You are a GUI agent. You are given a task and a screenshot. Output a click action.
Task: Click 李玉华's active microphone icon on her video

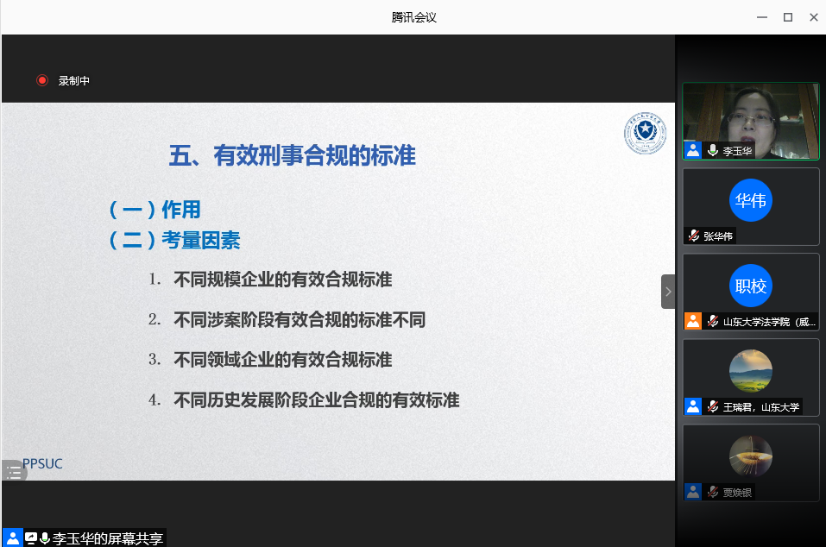click(713, 150)
